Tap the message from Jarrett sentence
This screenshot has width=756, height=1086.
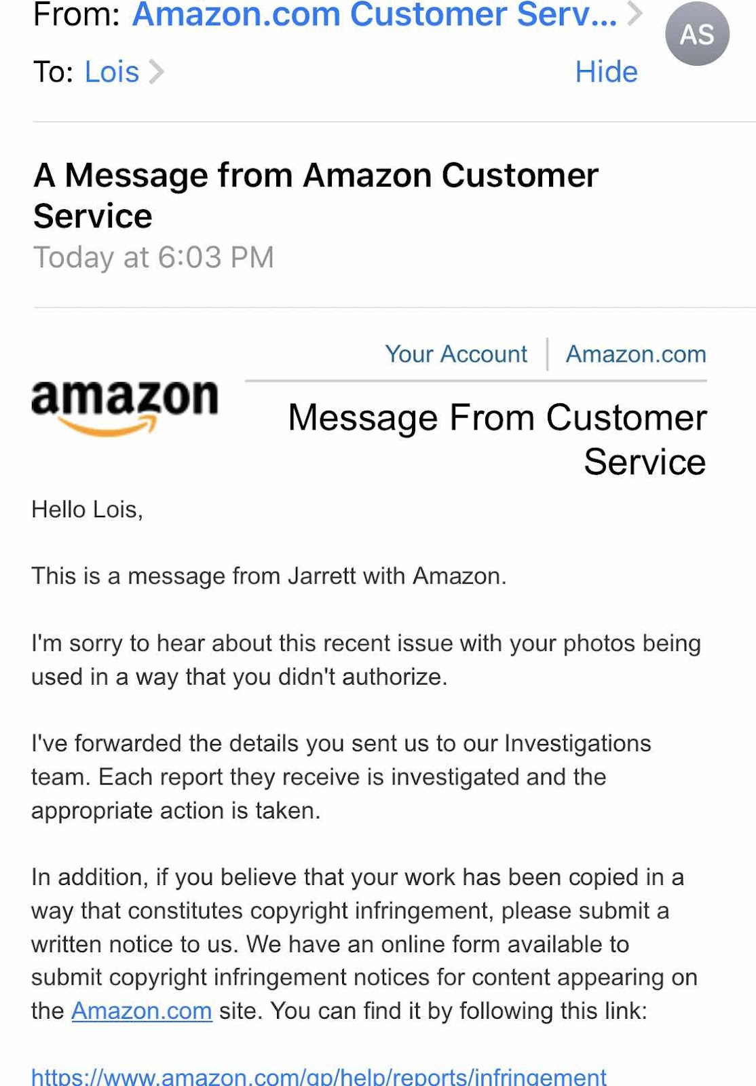pos(269,576)
